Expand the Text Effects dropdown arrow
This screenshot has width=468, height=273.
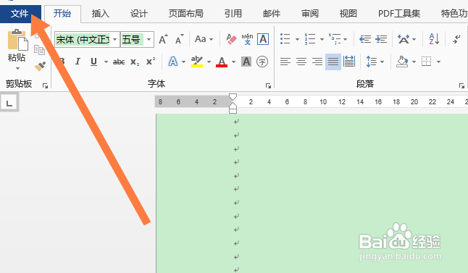(x=183, y=62)
